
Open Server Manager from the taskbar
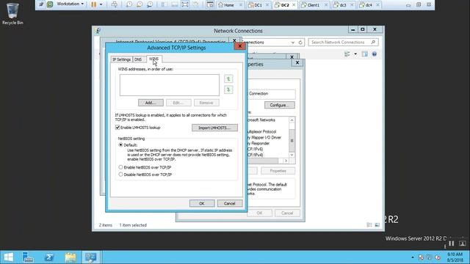[x=28, y=257]
